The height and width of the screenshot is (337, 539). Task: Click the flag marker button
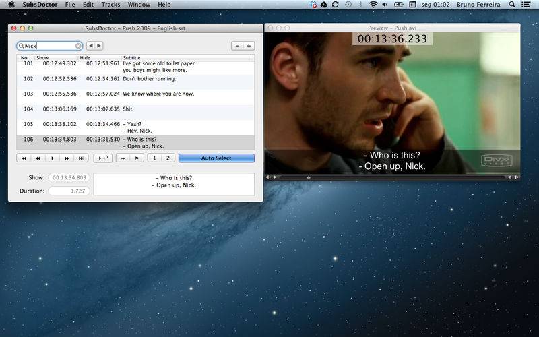[137, 158]
